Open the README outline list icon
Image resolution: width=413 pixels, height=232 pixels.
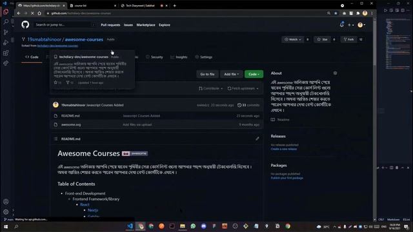coord(55,139)
